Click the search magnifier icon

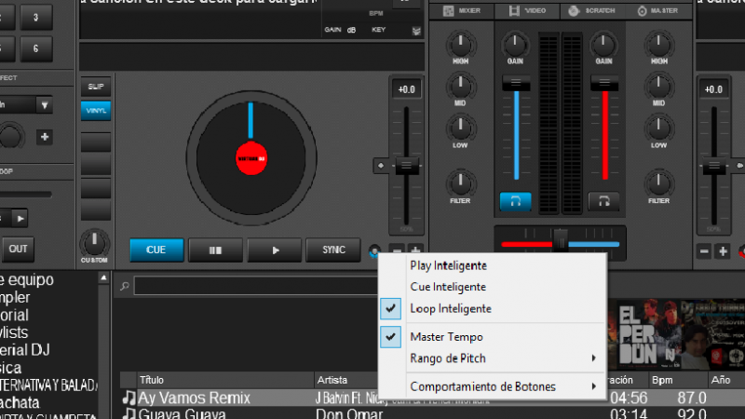pos(125,286)
